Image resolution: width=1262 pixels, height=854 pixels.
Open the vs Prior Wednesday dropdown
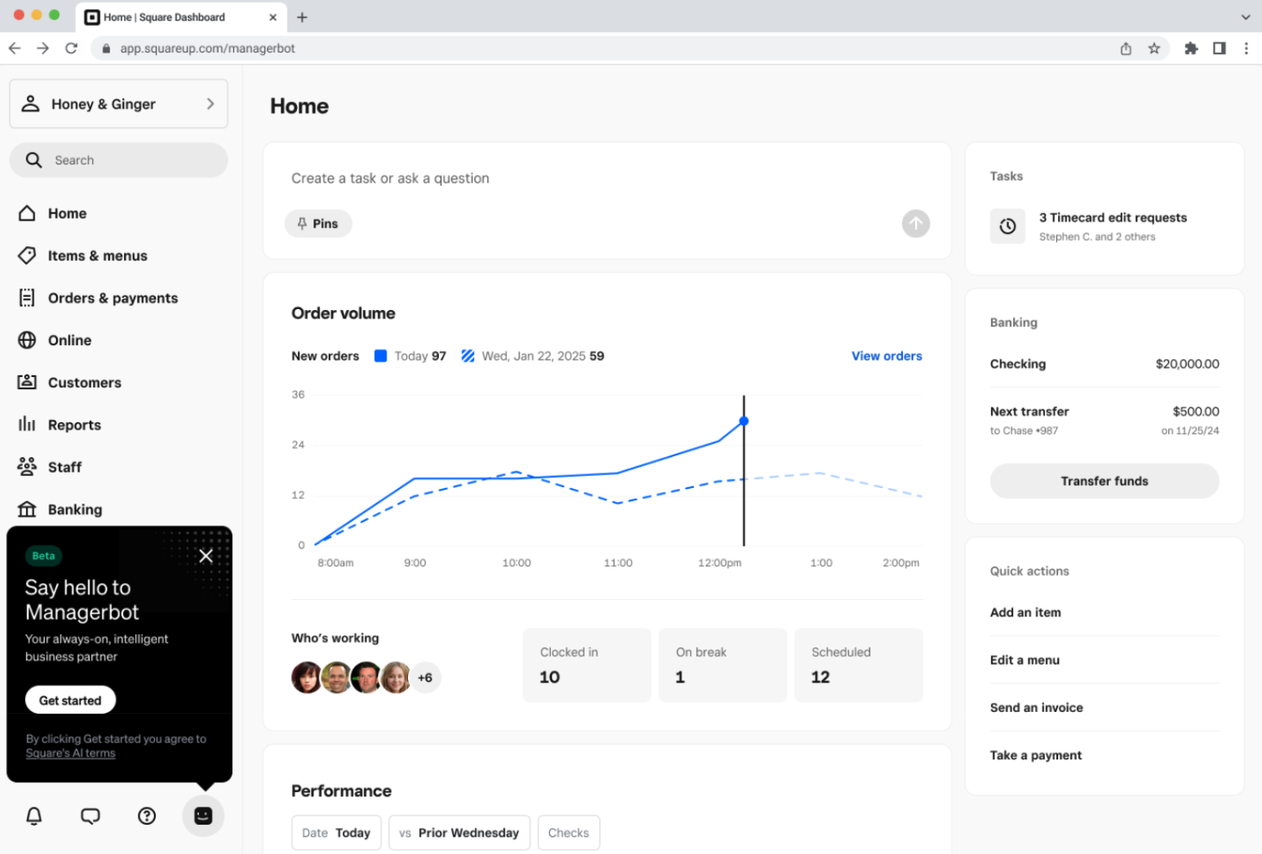click(x=460, y=832)
